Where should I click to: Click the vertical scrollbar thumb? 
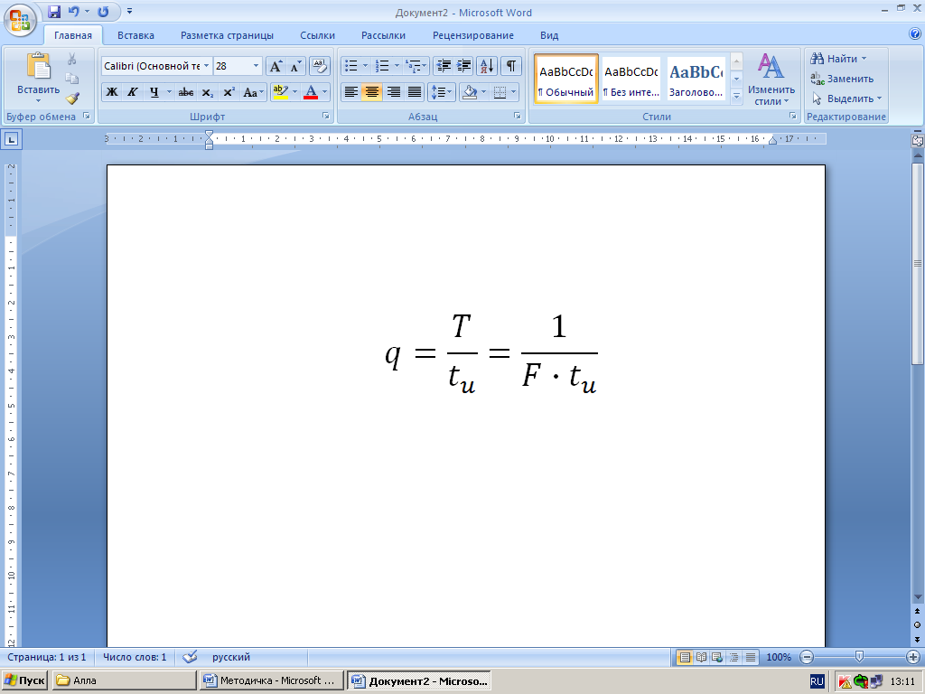(918, 264)
